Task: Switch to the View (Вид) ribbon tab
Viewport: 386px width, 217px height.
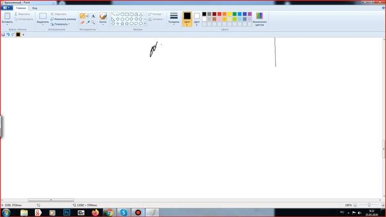Action: (x=35, y=8)
